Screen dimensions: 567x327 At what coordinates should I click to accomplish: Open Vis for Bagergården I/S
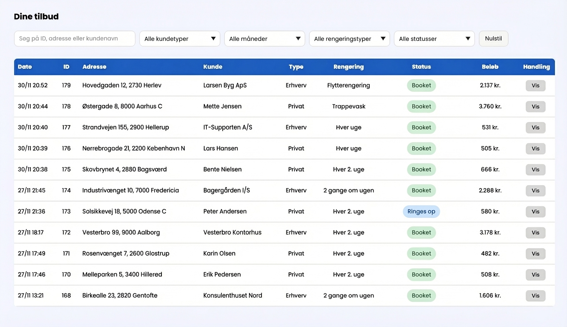coord(536,191)
